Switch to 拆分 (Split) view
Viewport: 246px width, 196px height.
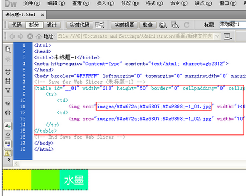pos(34,25)
